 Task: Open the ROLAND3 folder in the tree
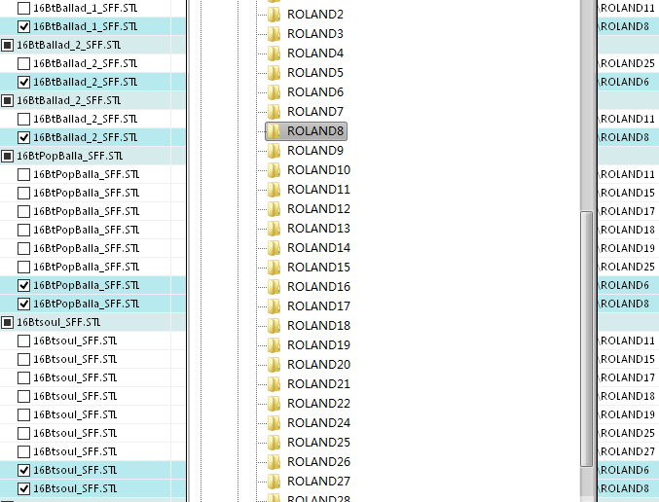click(314, 34)
